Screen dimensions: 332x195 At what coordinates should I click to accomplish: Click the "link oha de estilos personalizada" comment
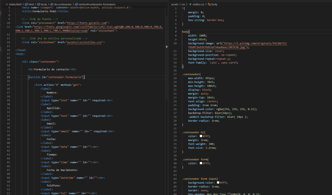54,39
